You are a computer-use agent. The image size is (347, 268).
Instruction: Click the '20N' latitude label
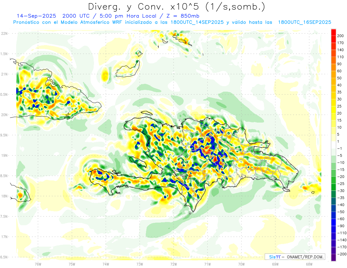[x=4, y=115]
